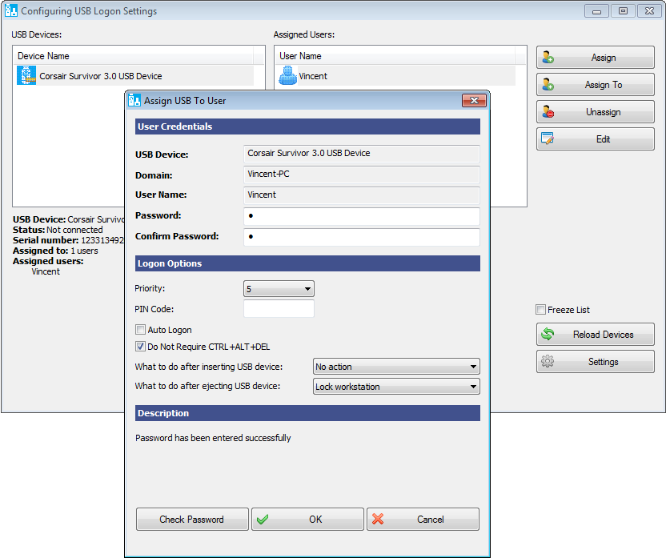Uncheck Do Not Require CTRL+ALT+DEL

pos(141,347)
